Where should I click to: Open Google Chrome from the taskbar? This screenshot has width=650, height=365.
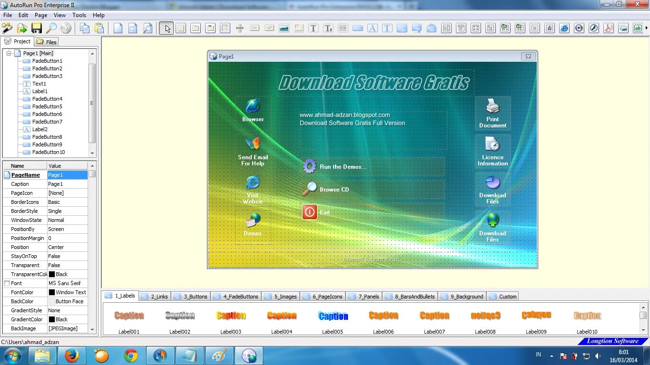(x=131, y=355)
